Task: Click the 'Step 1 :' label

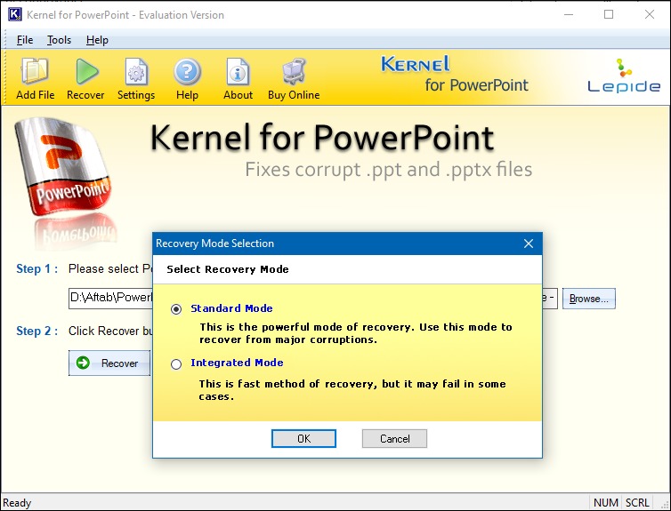Action: coord(36,268)
